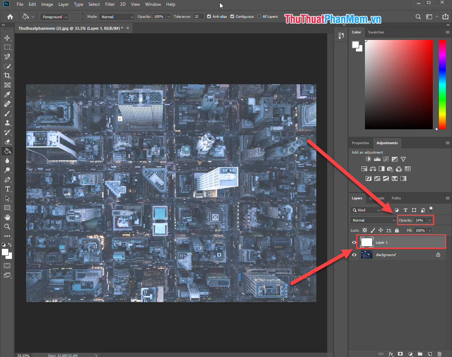Select the Crop tool
The width and height of the screenshot is (452, 357).
(x=7, y=76)
